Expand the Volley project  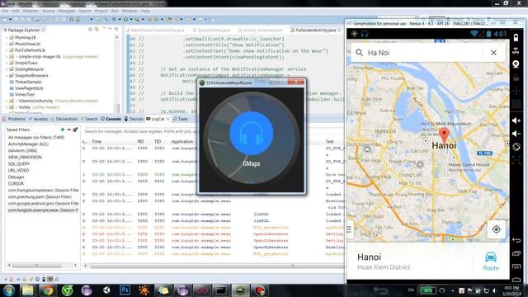coord(7,107)
